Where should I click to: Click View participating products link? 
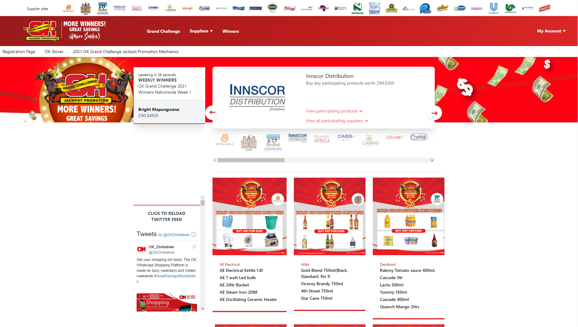[x=334, y=111]
